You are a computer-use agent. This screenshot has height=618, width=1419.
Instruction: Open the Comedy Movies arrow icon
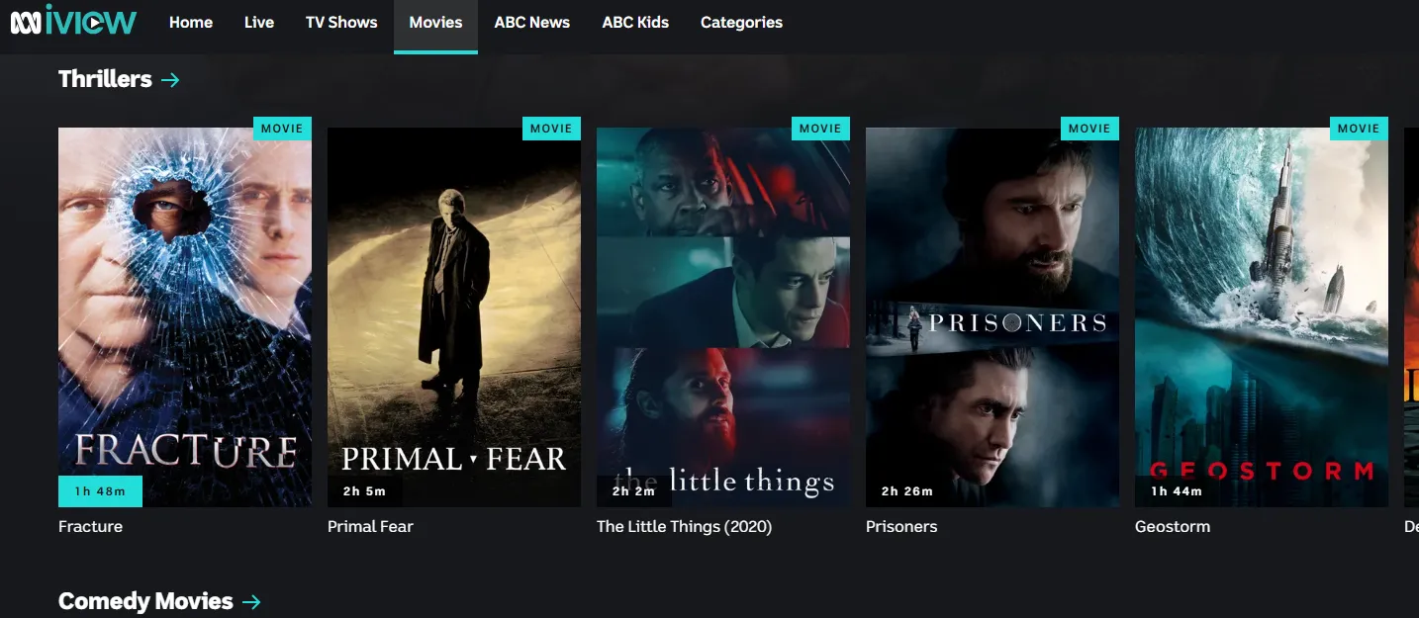(x=251, y=601)
